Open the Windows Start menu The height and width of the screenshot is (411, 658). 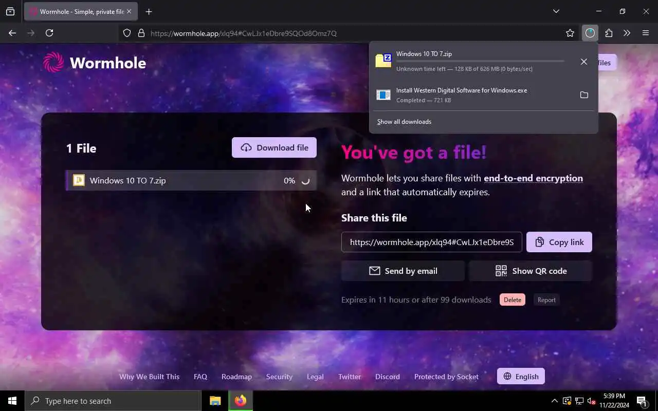pos(12,401)
